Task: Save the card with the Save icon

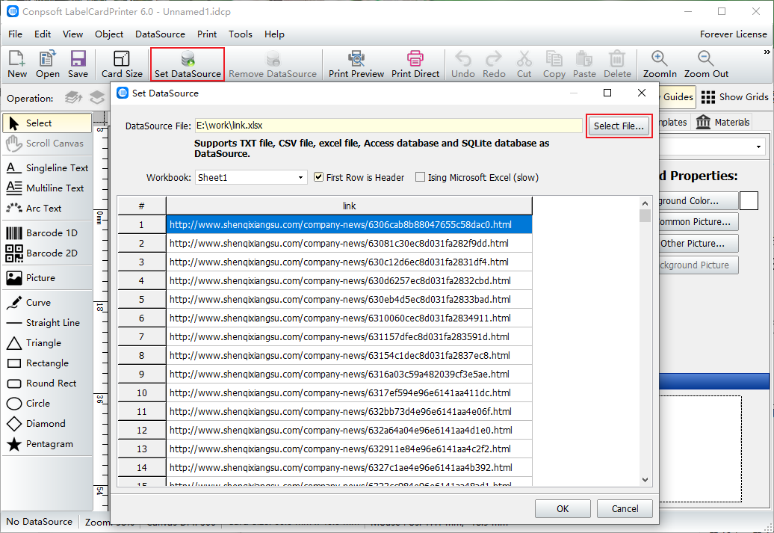Action: 78,64
